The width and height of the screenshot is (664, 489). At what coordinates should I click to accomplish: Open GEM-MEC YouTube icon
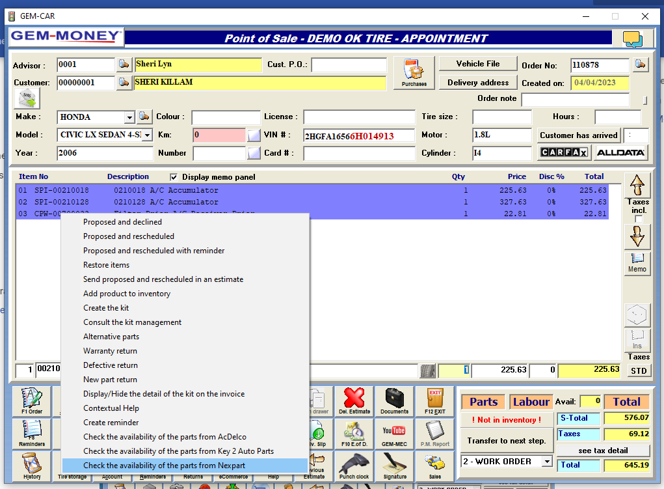pos(394,434)
